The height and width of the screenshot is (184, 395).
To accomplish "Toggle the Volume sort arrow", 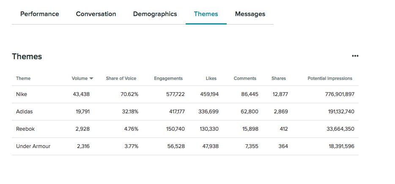I will (x=91, y=79).
